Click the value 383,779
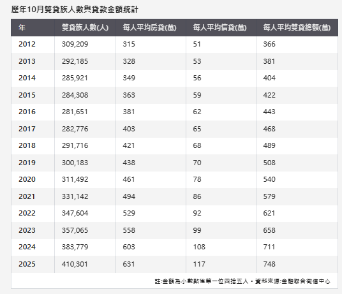 (75, 247)
